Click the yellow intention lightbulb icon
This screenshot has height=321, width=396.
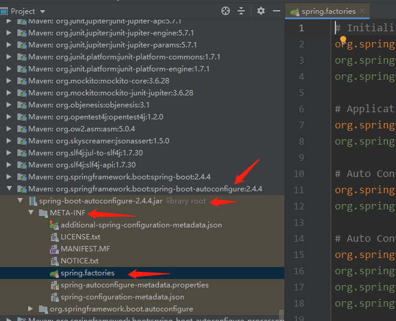pos(343,40)
